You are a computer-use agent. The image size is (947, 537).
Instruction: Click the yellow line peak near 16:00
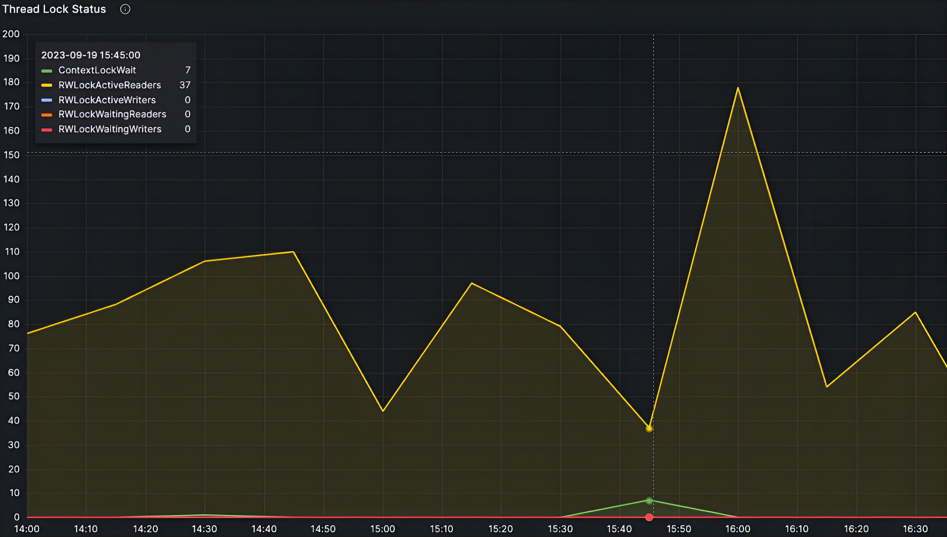[x=738, y=88]
